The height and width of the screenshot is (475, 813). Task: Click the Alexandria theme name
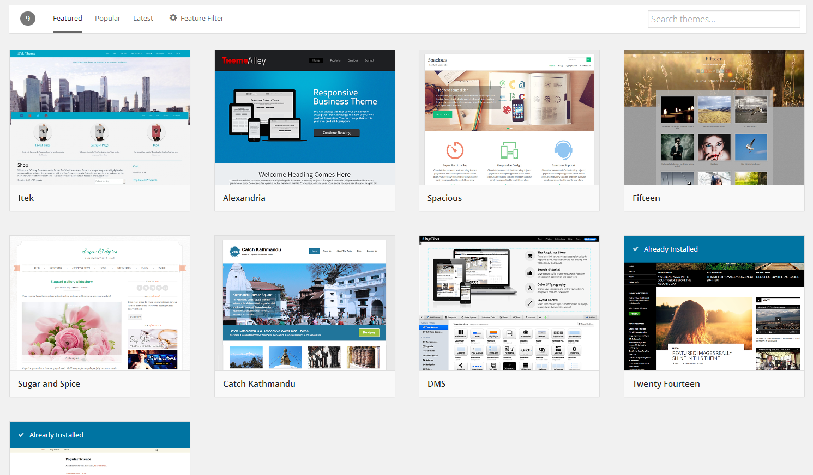tap(244, 198)
